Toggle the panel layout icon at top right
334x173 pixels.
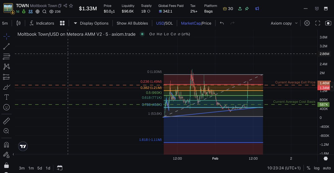coord(326,9)
